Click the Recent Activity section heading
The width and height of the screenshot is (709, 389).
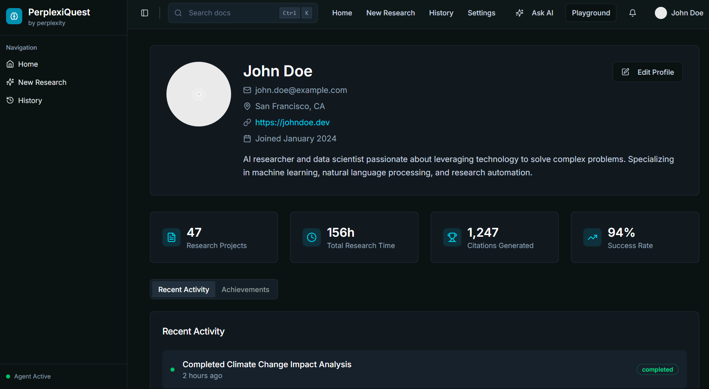coord(194,331)
